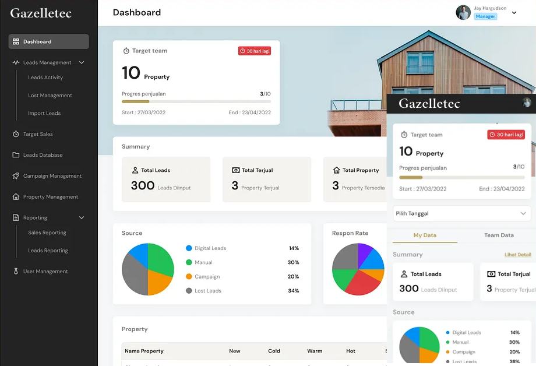This screenshot has height=366, width=536.
Task: Go to Sales Reporting page
Action: pos(47,233)
